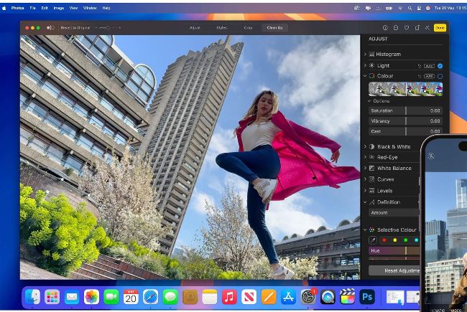Click the face-like more options icon in toolbar
Screen dimensions: 467x312
point(396,28)
